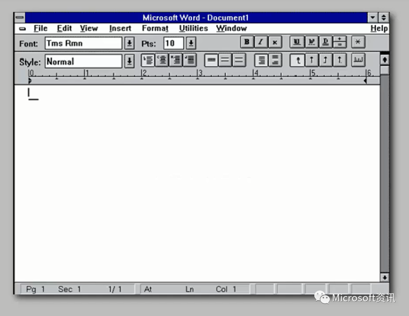
Task: Select open paragraph spacing icon
Action: click(275, 60)
